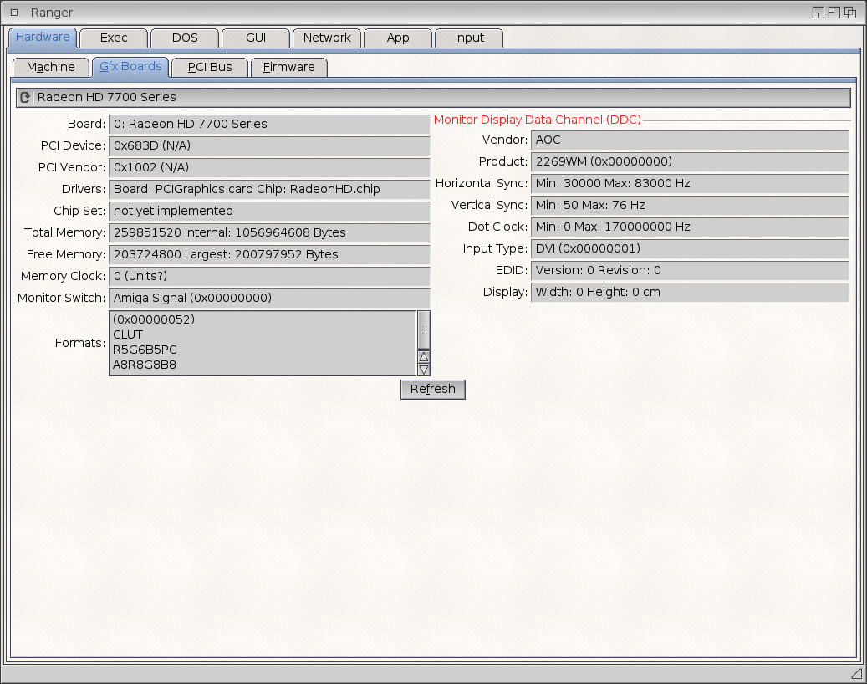Select the CLUT entry in Formats list

(128, 334)
